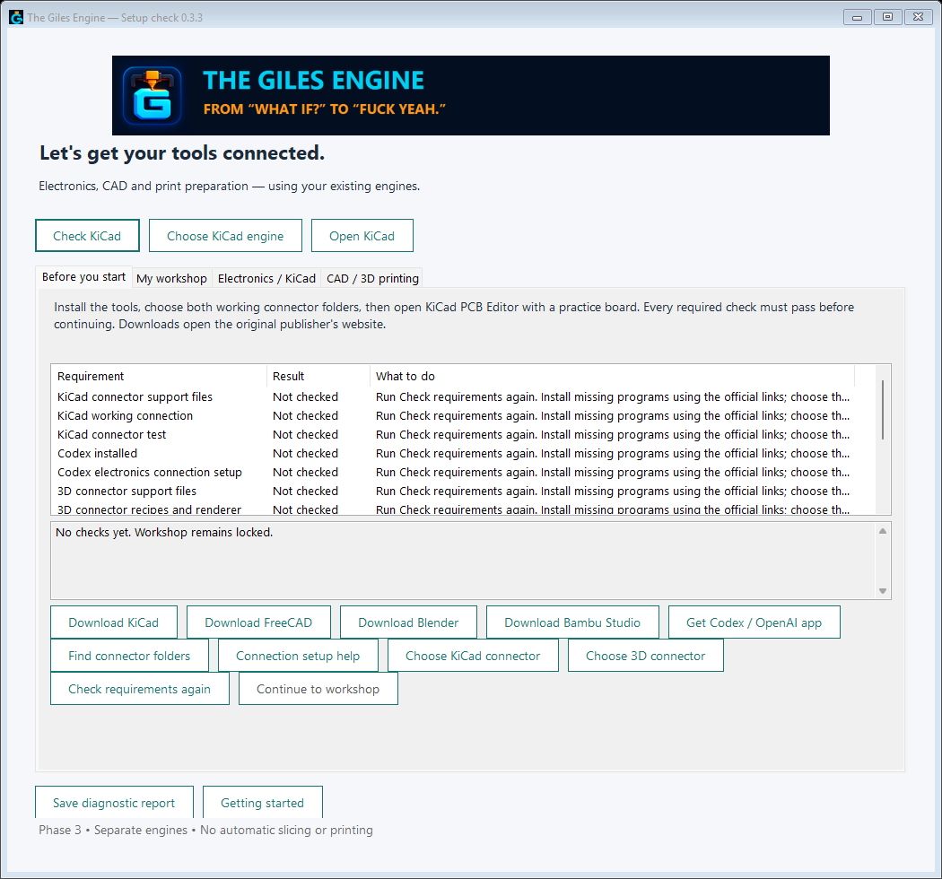The width and height of the screenshot is (942, 879).
Task: Select the Codex installed row
Action: click(463, 454)
